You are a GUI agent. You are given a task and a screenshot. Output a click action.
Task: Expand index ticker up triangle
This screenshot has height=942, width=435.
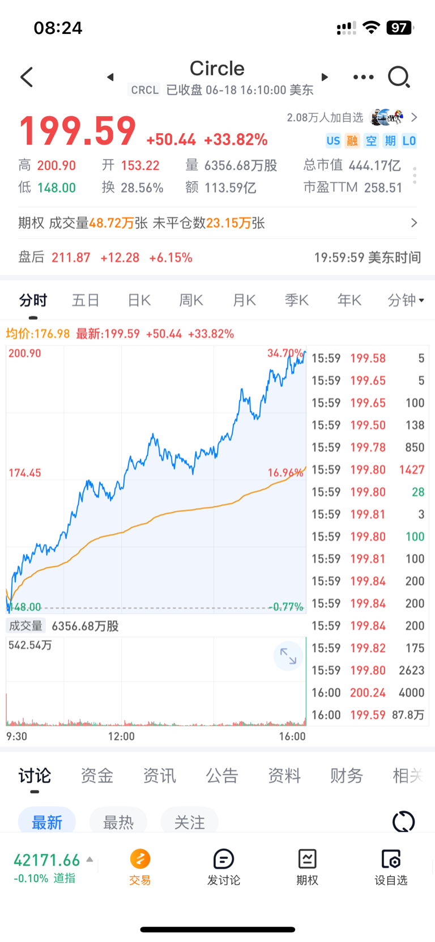coord(89,860)
